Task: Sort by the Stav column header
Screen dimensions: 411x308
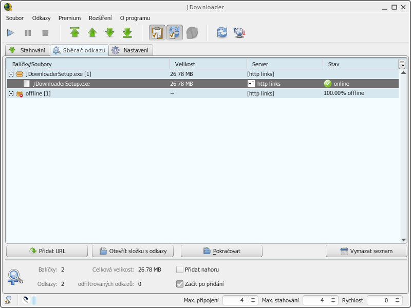Action: click(x=361, y=64)
